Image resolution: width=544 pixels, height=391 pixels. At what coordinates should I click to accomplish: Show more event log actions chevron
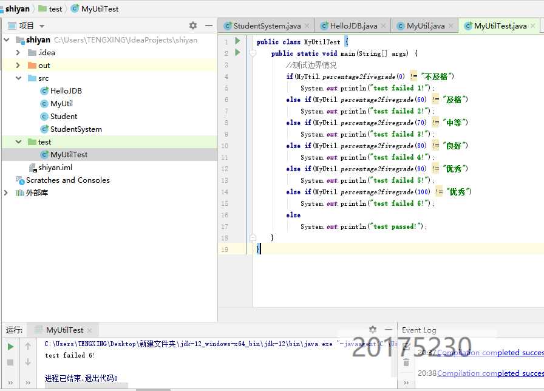[x=406, y=382]
